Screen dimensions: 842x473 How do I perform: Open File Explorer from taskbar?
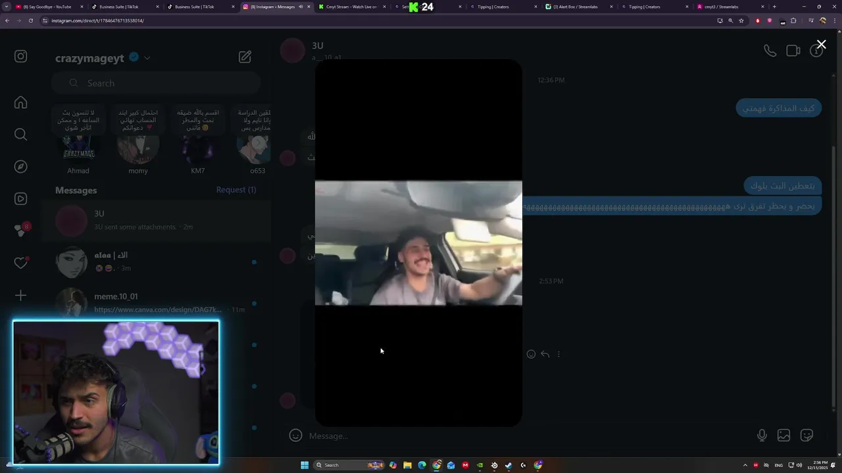point(407,465)
